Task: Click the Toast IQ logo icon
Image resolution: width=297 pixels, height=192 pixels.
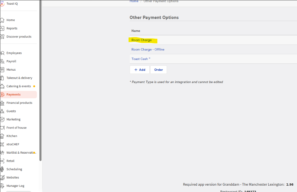Action: [2, 4]
